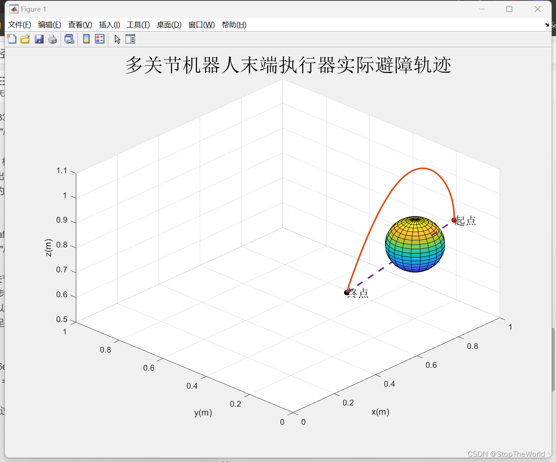Click the x(m) axis label
Screen dimensions: 556x462
380,412
